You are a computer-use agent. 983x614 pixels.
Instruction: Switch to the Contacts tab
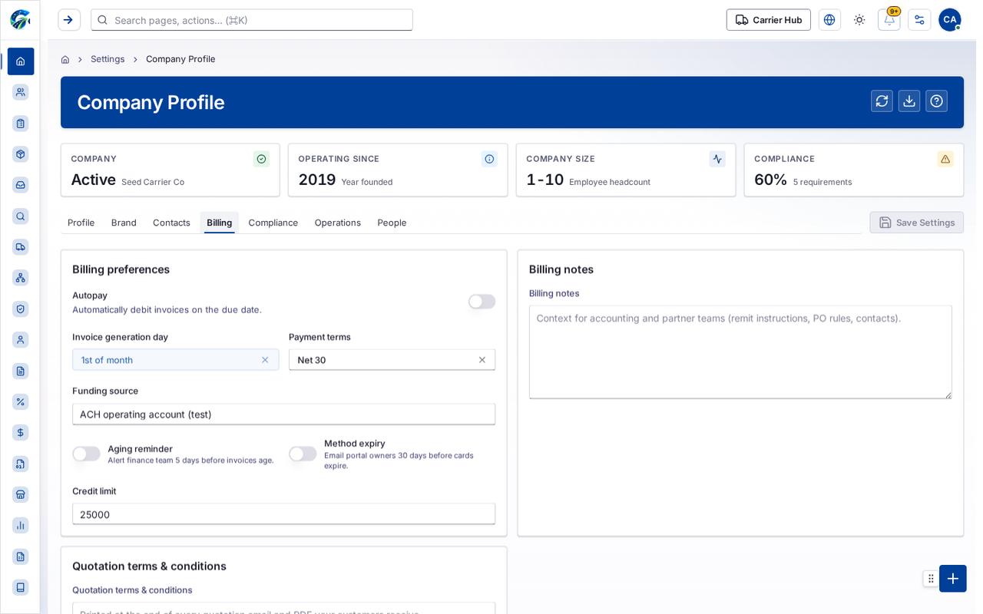point(171,223)
